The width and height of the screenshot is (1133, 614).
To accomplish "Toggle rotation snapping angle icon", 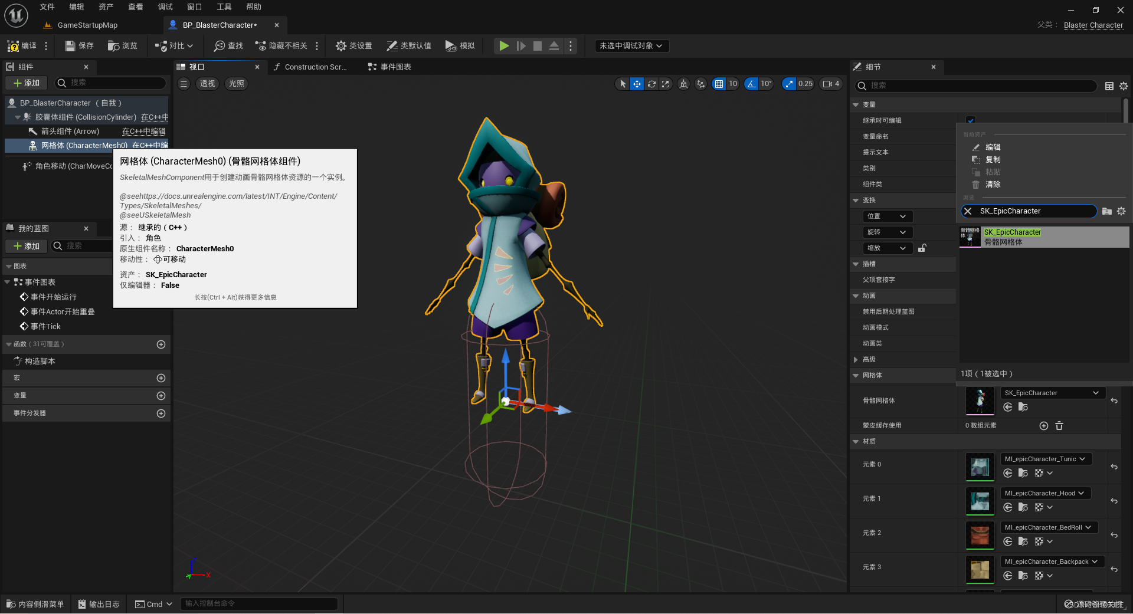I will [751, 84].
